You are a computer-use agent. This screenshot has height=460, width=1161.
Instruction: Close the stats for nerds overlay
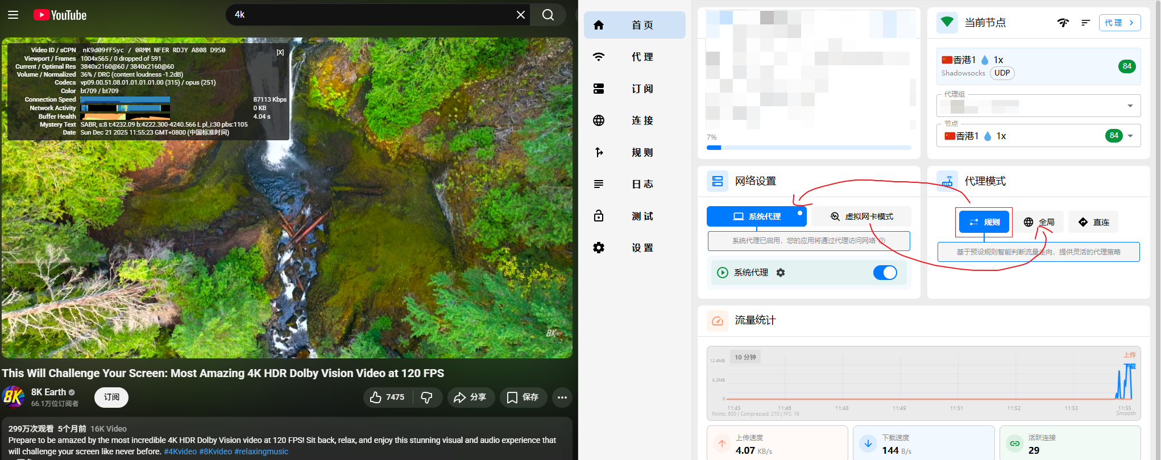280,52
